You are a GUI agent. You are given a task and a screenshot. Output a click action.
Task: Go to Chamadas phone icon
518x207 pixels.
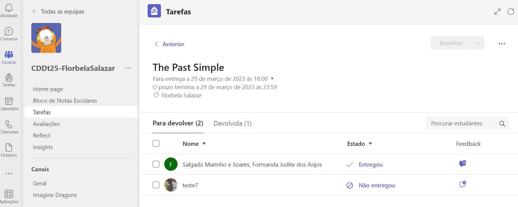(x=9, y=127)
